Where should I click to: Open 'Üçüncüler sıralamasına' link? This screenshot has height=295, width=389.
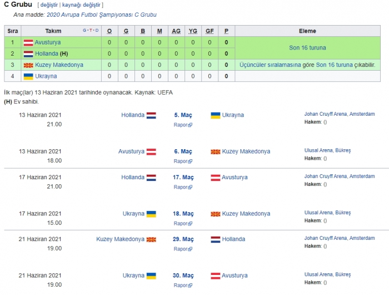[x=270, y=65]
